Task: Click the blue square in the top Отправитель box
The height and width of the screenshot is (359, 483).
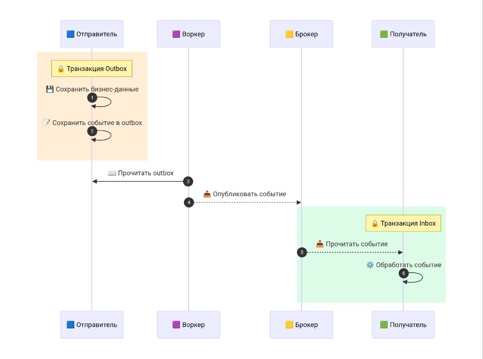Action: [x=70, y=34]
